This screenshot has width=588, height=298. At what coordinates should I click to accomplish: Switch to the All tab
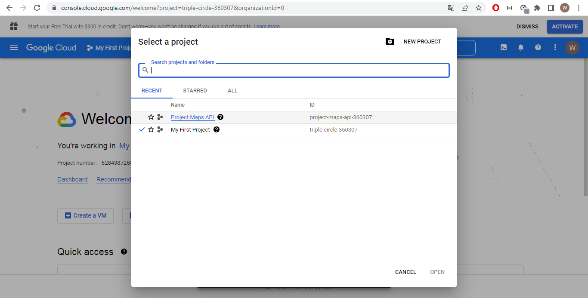click(x=232, y=91)
